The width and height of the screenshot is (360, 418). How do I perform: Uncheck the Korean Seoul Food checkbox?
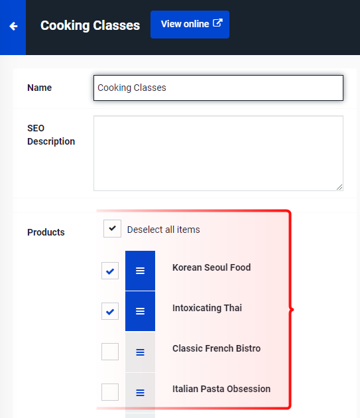(x=110, y=271)
